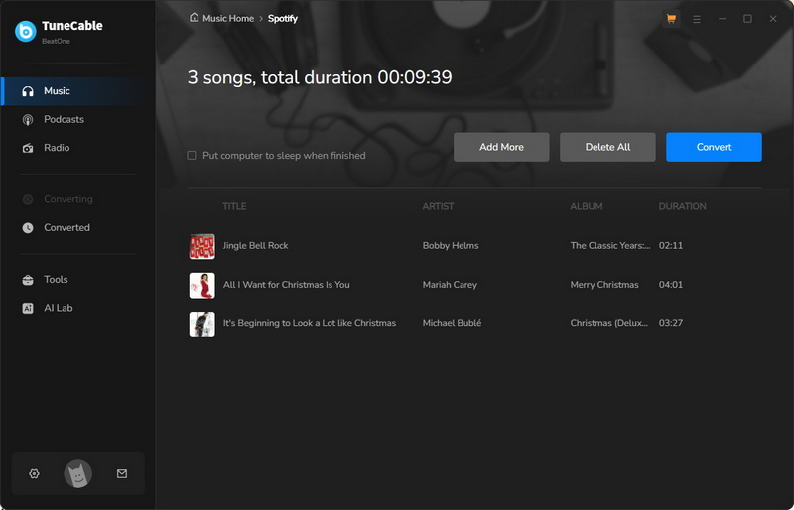Open the hamburger menu icon
Screen dimensions: 794x510
click(697, 19)
